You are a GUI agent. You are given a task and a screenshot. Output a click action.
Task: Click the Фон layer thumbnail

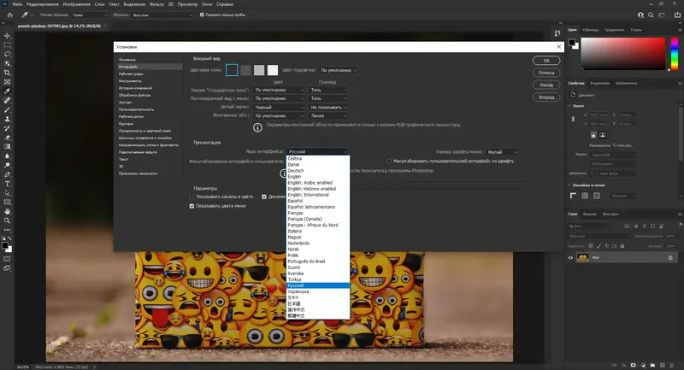point(582,257)
